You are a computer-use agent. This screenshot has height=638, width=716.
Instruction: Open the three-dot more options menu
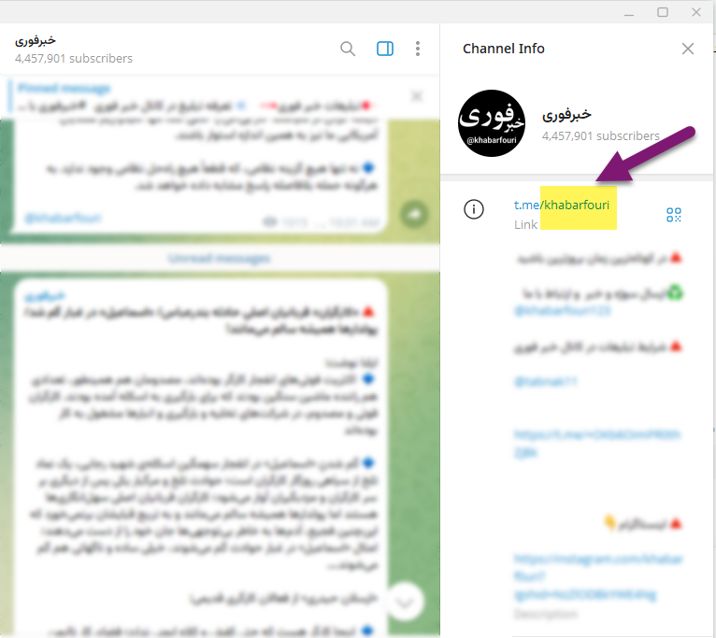point(418,49)
